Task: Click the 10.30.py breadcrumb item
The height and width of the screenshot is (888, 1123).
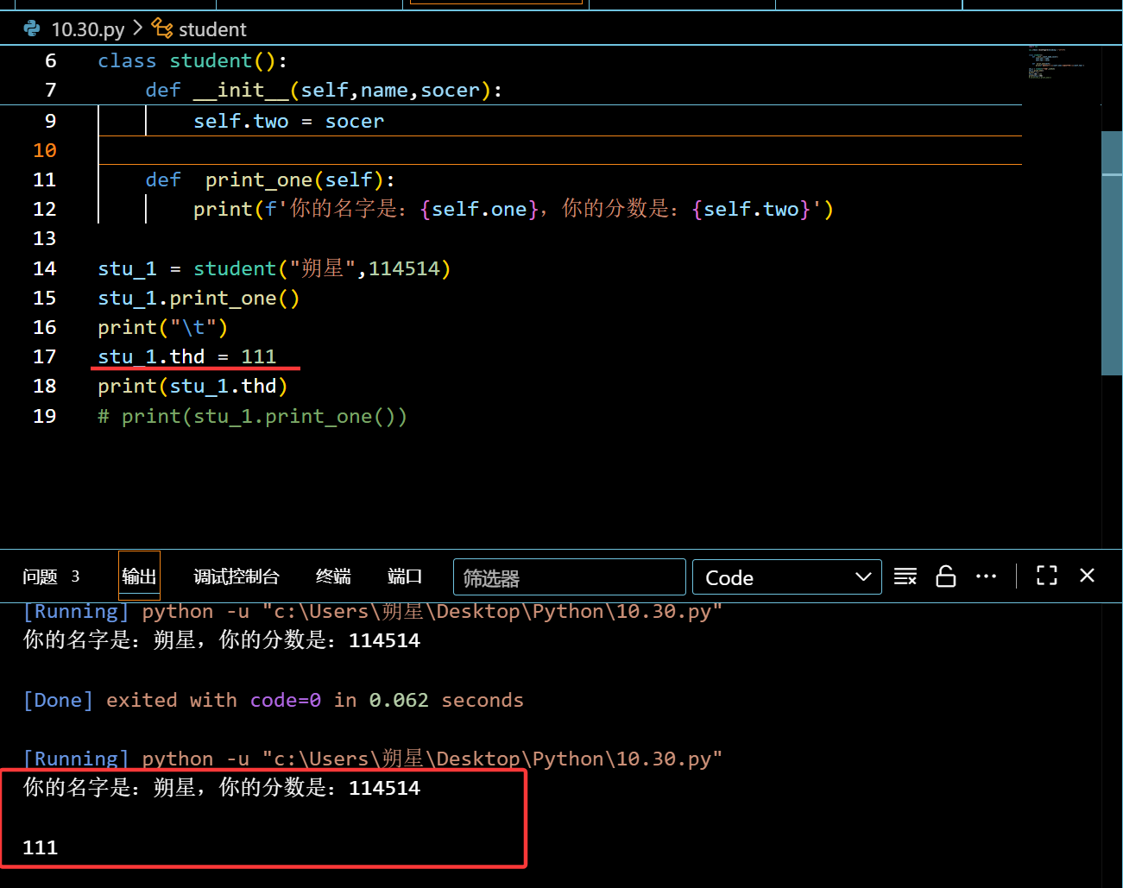Action: [x=87, y=29]
